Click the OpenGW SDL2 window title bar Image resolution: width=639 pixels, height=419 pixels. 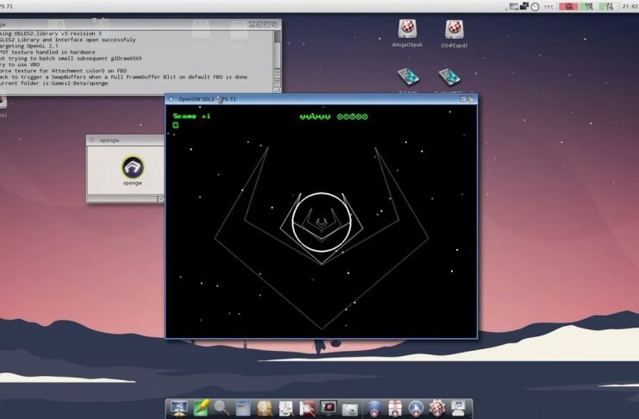(321, 99)
